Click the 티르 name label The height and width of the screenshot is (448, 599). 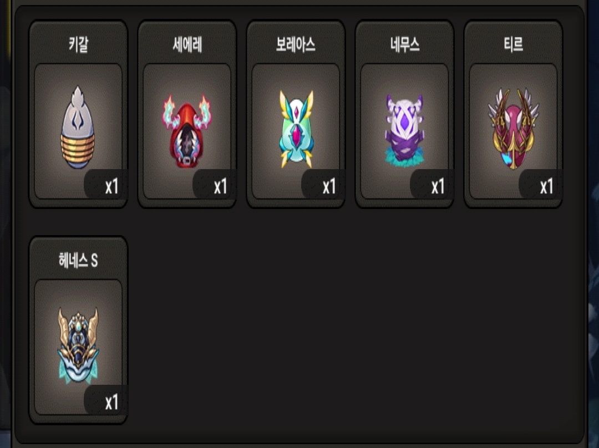[513, 44]
